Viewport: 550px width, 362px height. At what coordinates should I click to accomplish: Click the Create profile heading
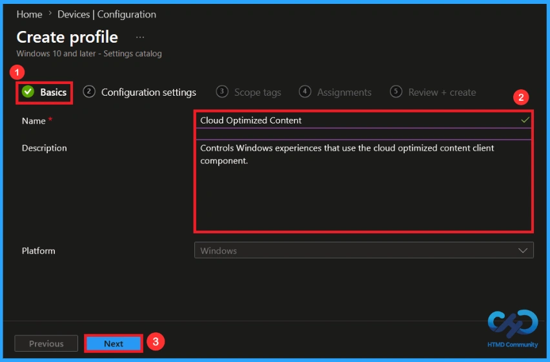pyautogui.click(x=67, y=37)
